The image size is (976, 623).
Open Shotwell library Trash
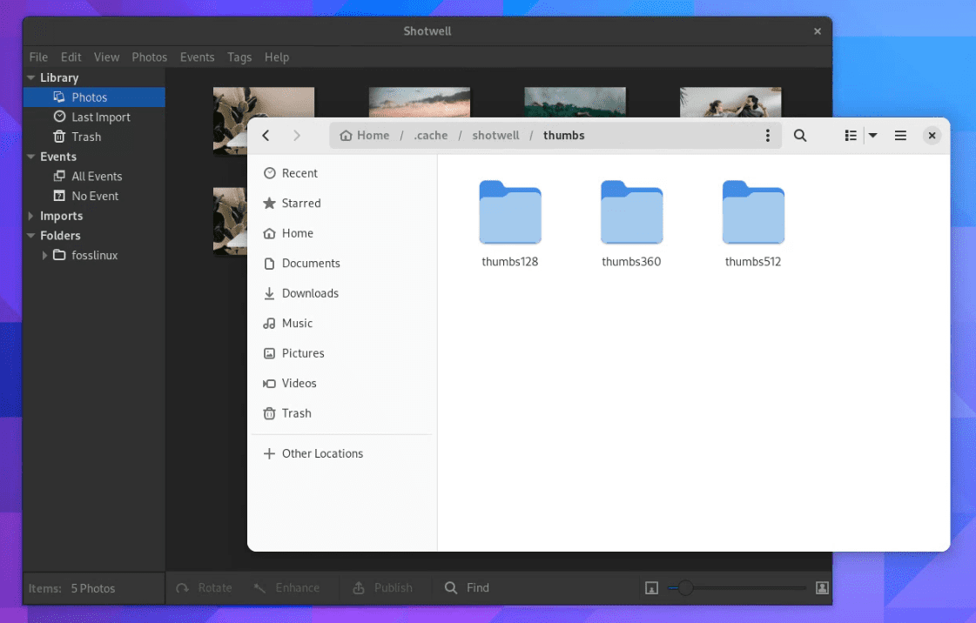click(94, 137)
